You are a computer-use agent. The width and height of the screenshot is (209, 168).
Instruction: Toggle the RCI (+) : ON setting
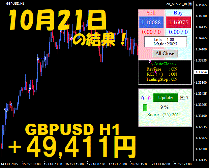162,74
